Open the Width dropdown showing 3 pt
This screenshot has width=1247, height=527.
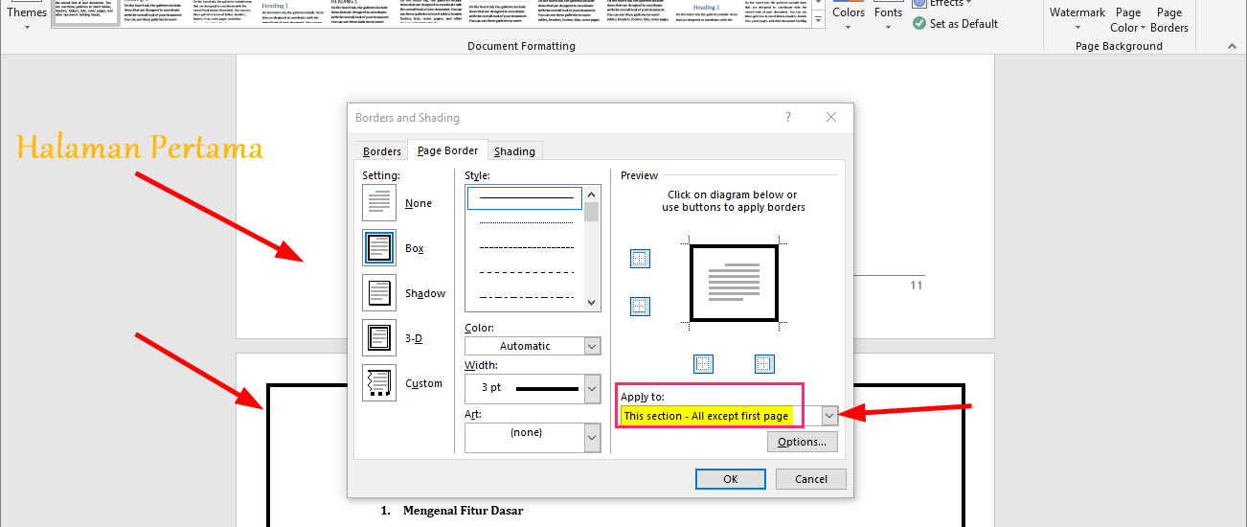[592, 389]
